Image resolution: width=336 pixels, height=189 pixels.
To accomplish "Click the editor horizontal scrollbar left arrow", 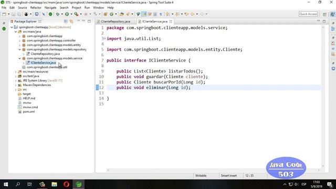I will 108,170.
